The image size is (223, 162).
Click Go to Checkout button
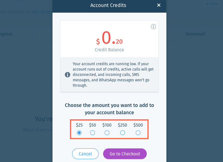125,154
